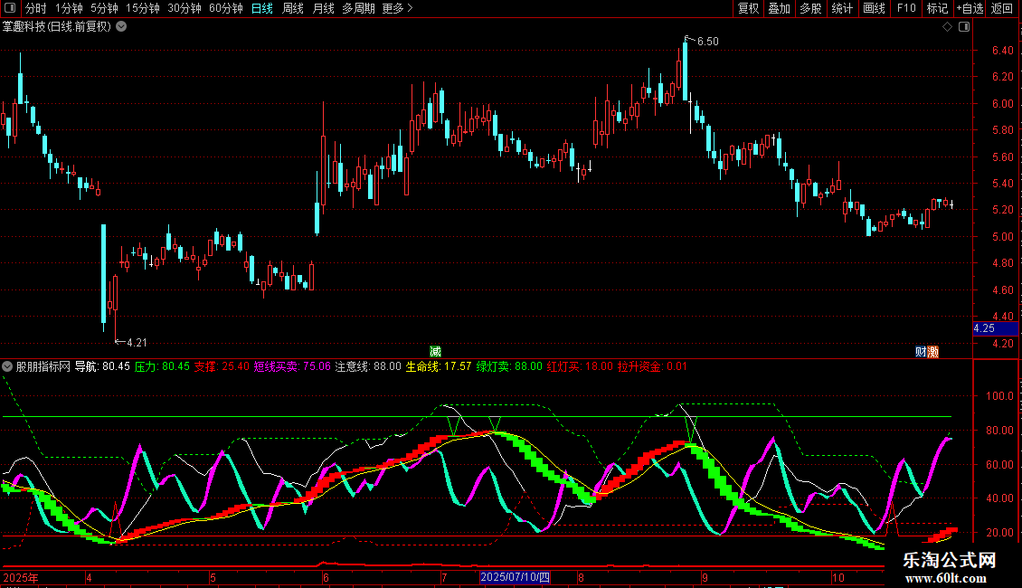The height and width of the screenshot is (588, 1022).
Task: Click the 100.0 indicator axis label
Action: click(999, 395)
